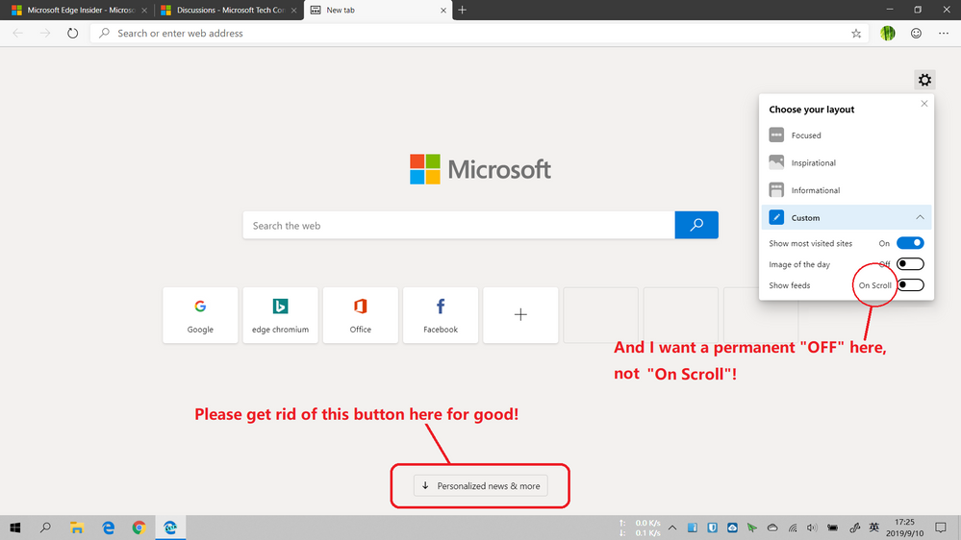Screen dimensions: 961x540
Task: Select the Inspirational layout option
Action: pos(846,162)
